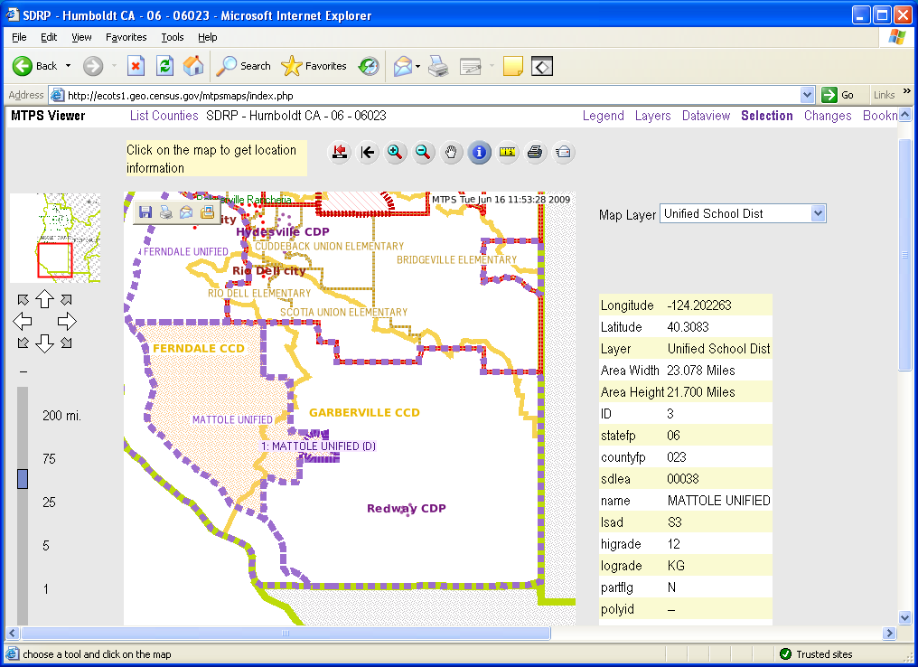
Task: Click the Print map icon in map toolbar
Action: 535,153
